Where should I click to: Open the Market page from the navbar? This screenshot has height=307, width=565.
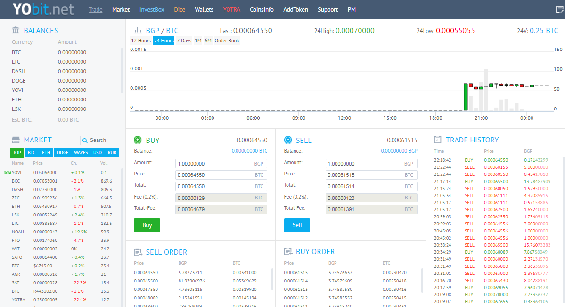[121, 10]
